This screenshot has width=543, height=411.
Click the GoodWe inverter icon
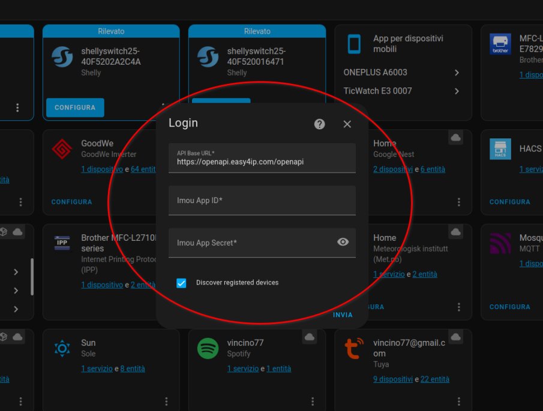pos(62,150)
